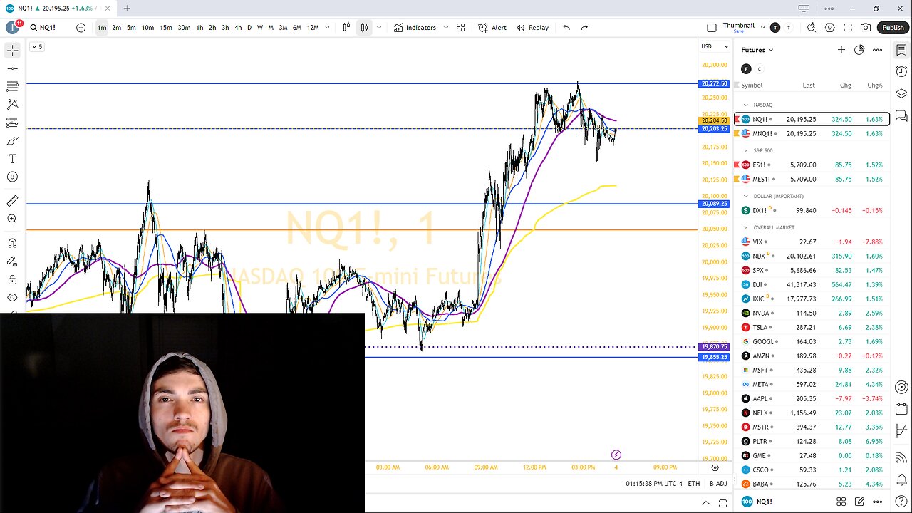Toggle the ETH session setting
The image size is (912, 513).
pos(693,484)
